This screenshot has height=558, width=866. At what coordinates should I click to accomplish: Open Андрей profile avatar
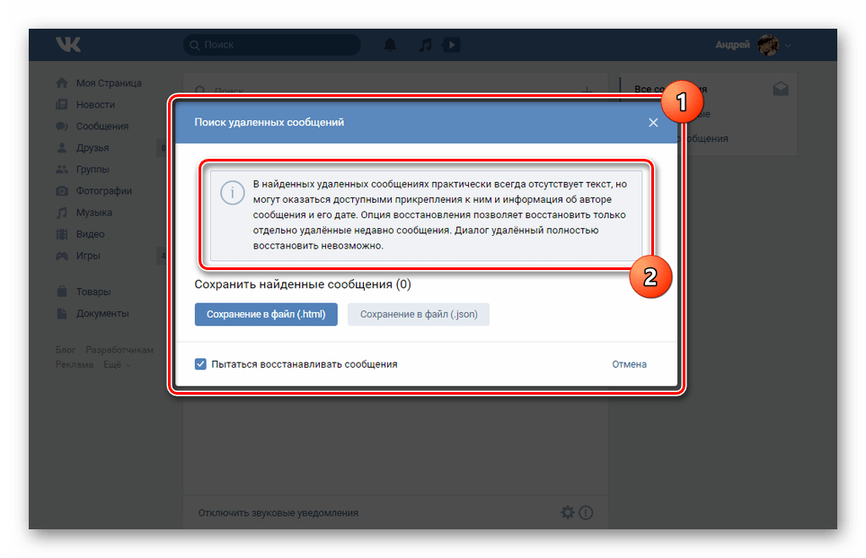tap(768, 45)
